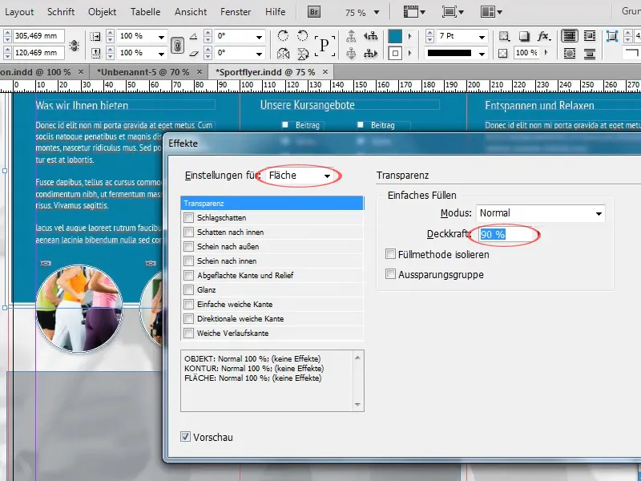Open the Einstellungen für Fläche dropdown
Viewport: 641px width, 481px height.
coord(300,176)
